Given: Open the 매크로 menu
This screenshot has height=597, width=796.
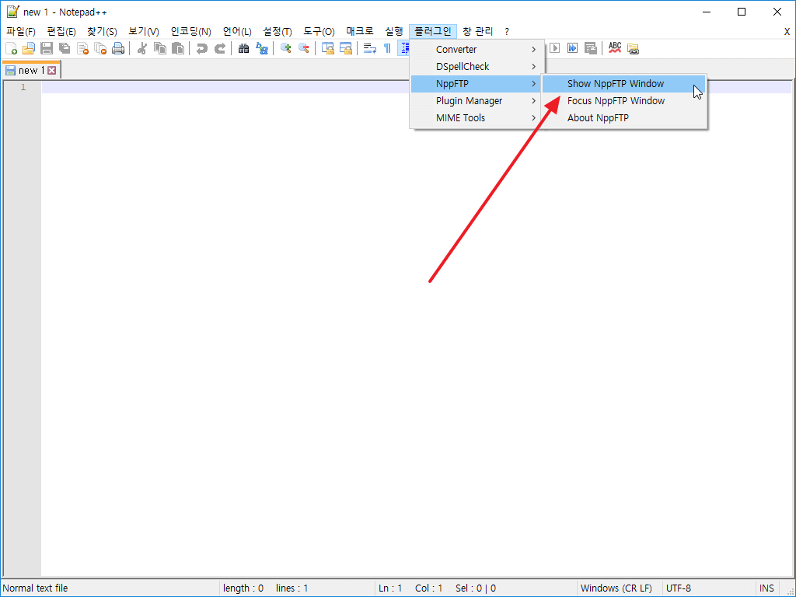Looking at the screenshot, I should (x=360, y=31).
